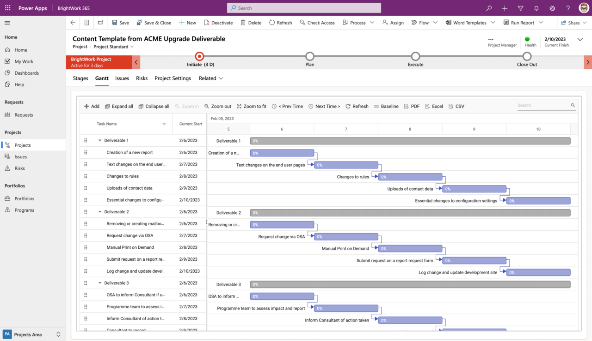This screenshot has height=341, width=592.
Task: Export the Gantt chart to CSV
Action: click(x=456, y=106)
